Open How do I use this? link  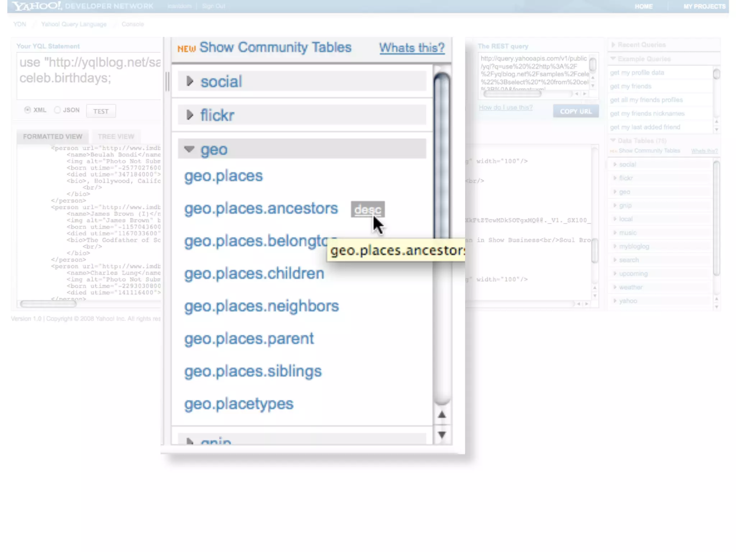coord(506,107)
